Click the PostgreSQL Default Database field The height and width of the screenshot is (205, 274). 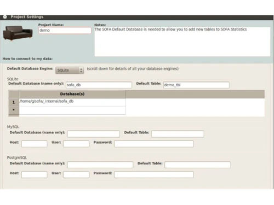(100, 165)
